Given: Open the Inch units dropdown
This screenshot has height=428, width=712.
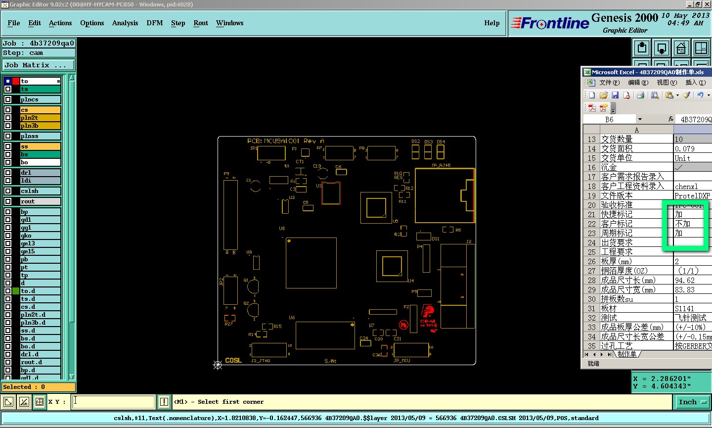Looking at the screenshot, I should point(692,402).
